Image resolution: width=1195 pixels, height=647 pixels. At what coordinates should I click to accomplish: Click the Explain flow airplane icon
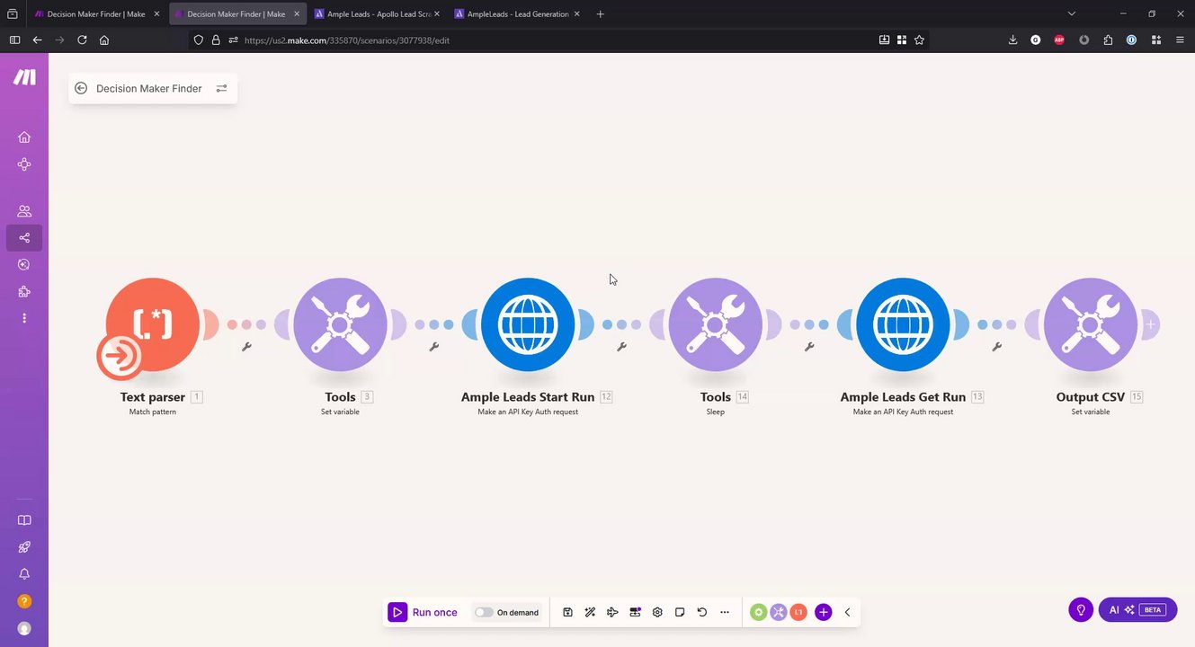(612, 612)
